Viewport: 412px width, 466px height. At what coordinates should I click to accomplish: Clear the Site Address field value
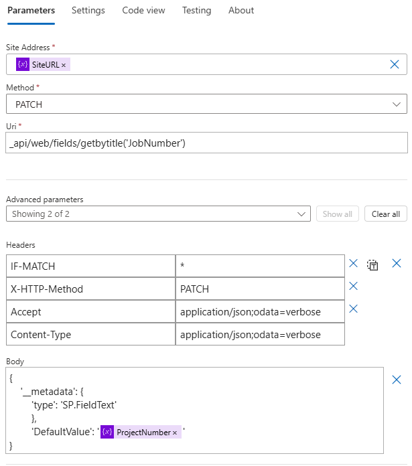click(x=395, y=64)
